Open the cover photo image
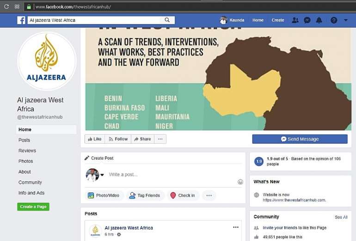356x241 pixels. [218, 79]
